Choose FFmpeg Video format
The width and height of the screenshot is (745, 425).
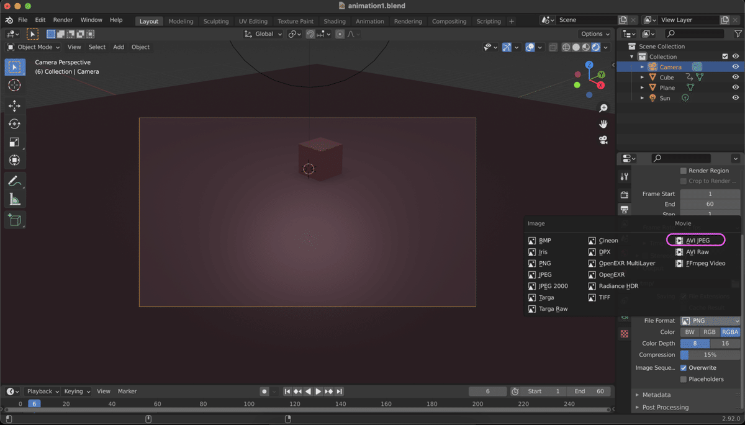click(x=701, y=264)
